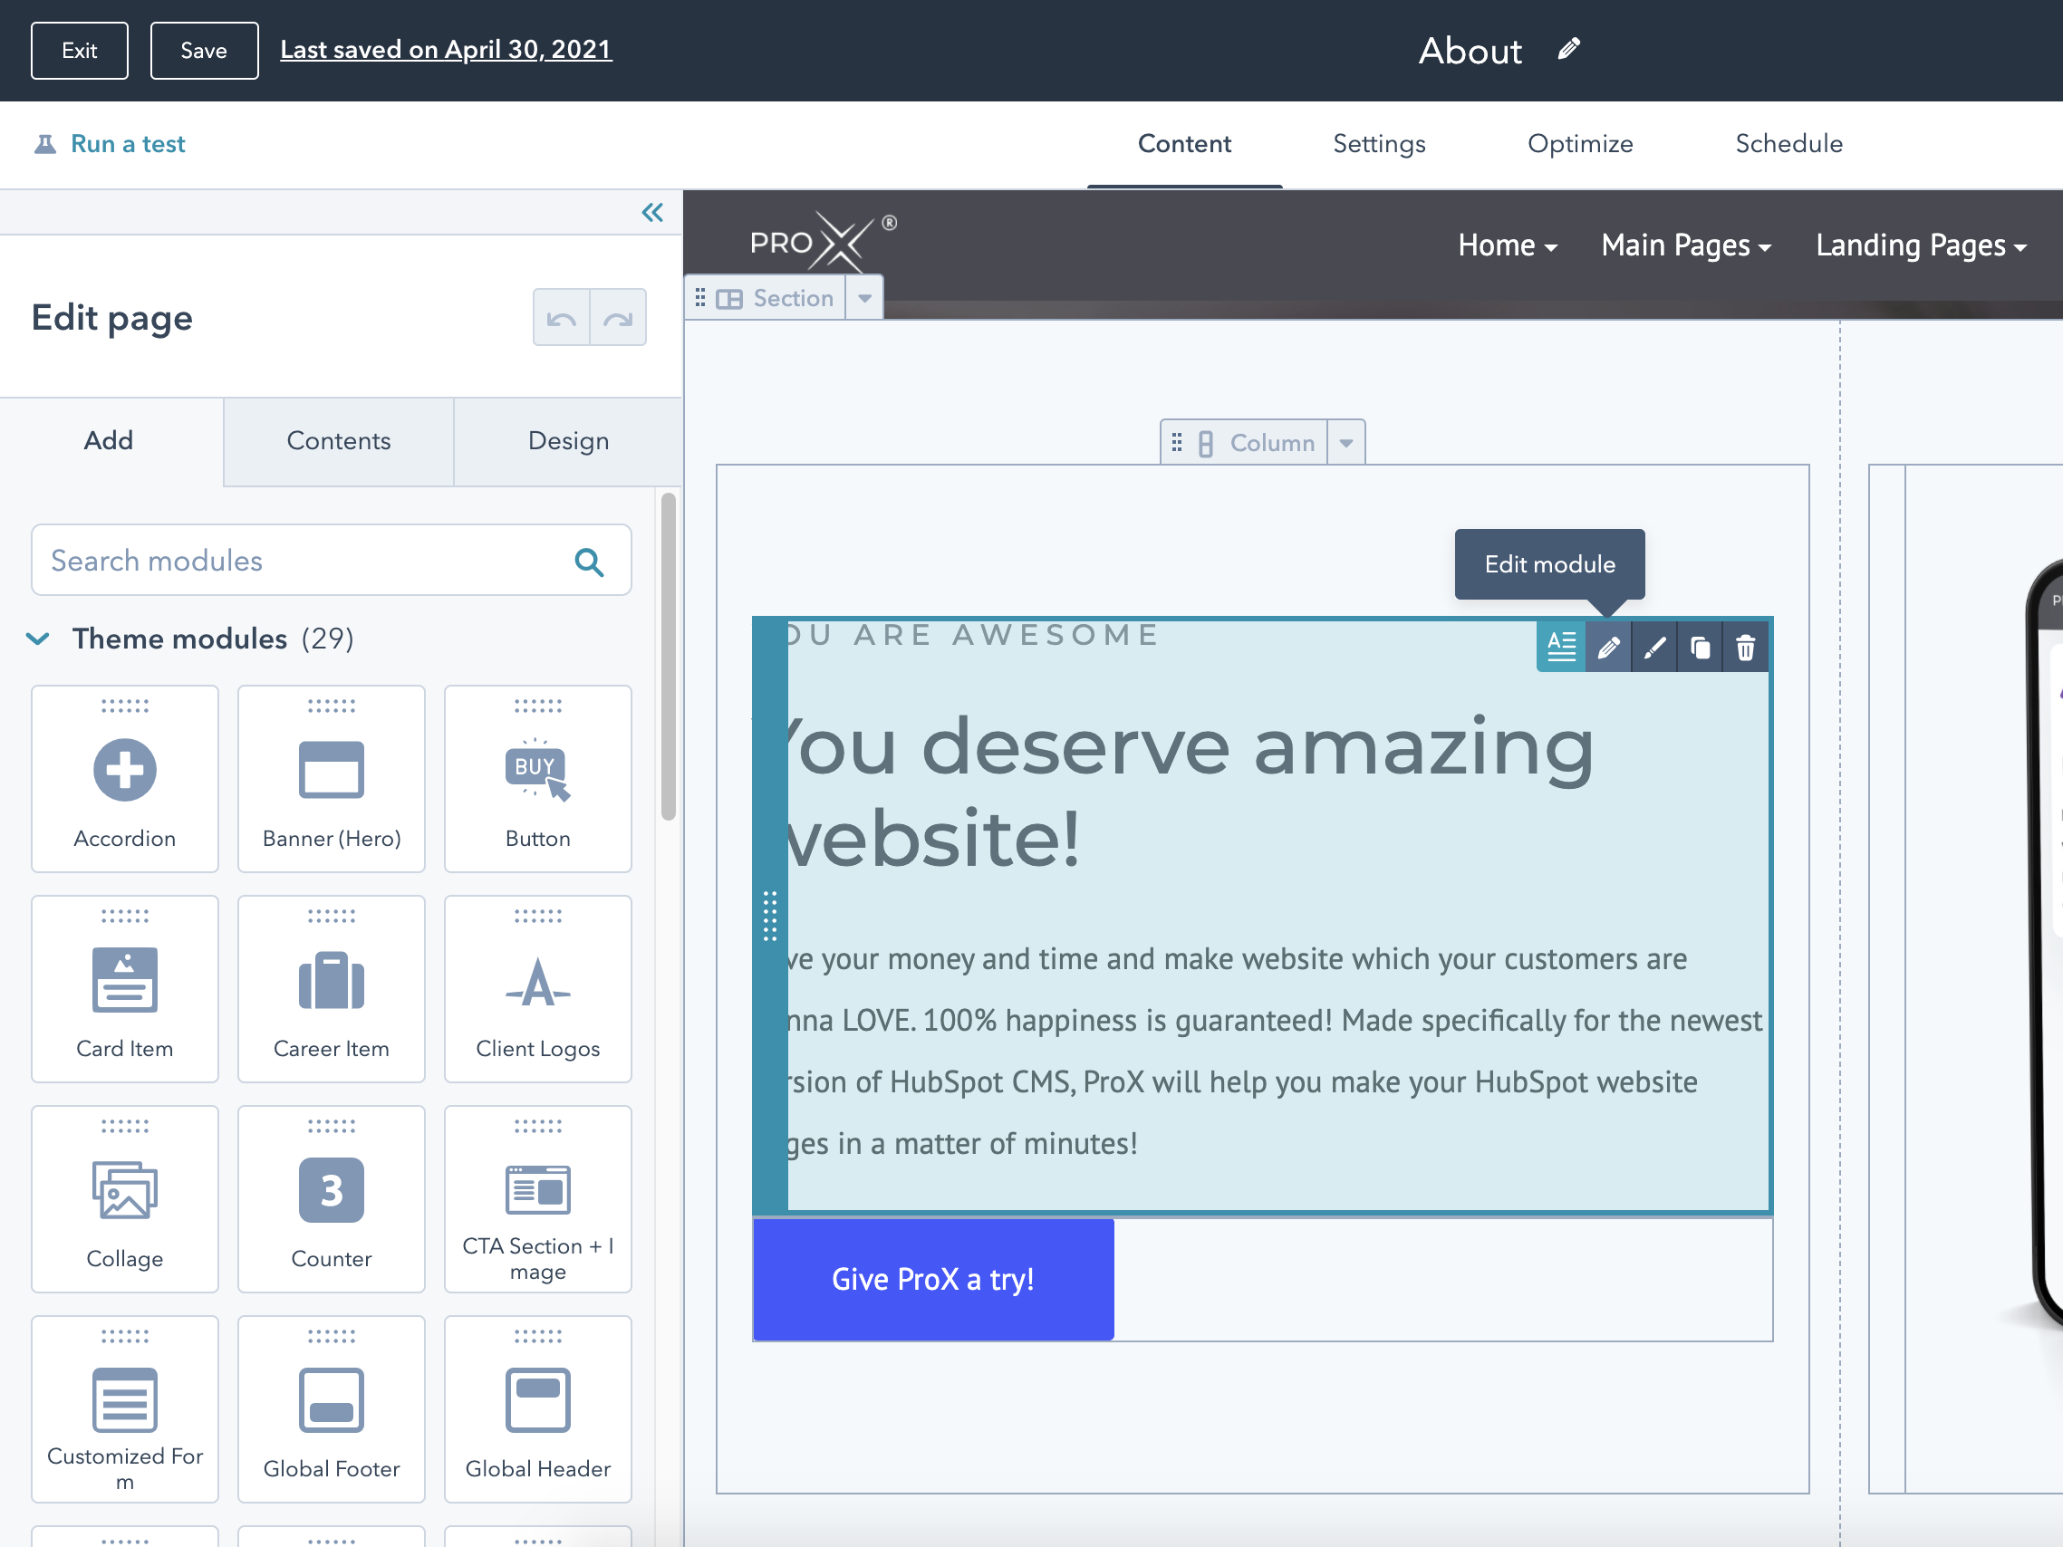Click the edit module pencil icon
Image resolution: width=2063 pixels, height=1547 pixels.
point(1608,647)
